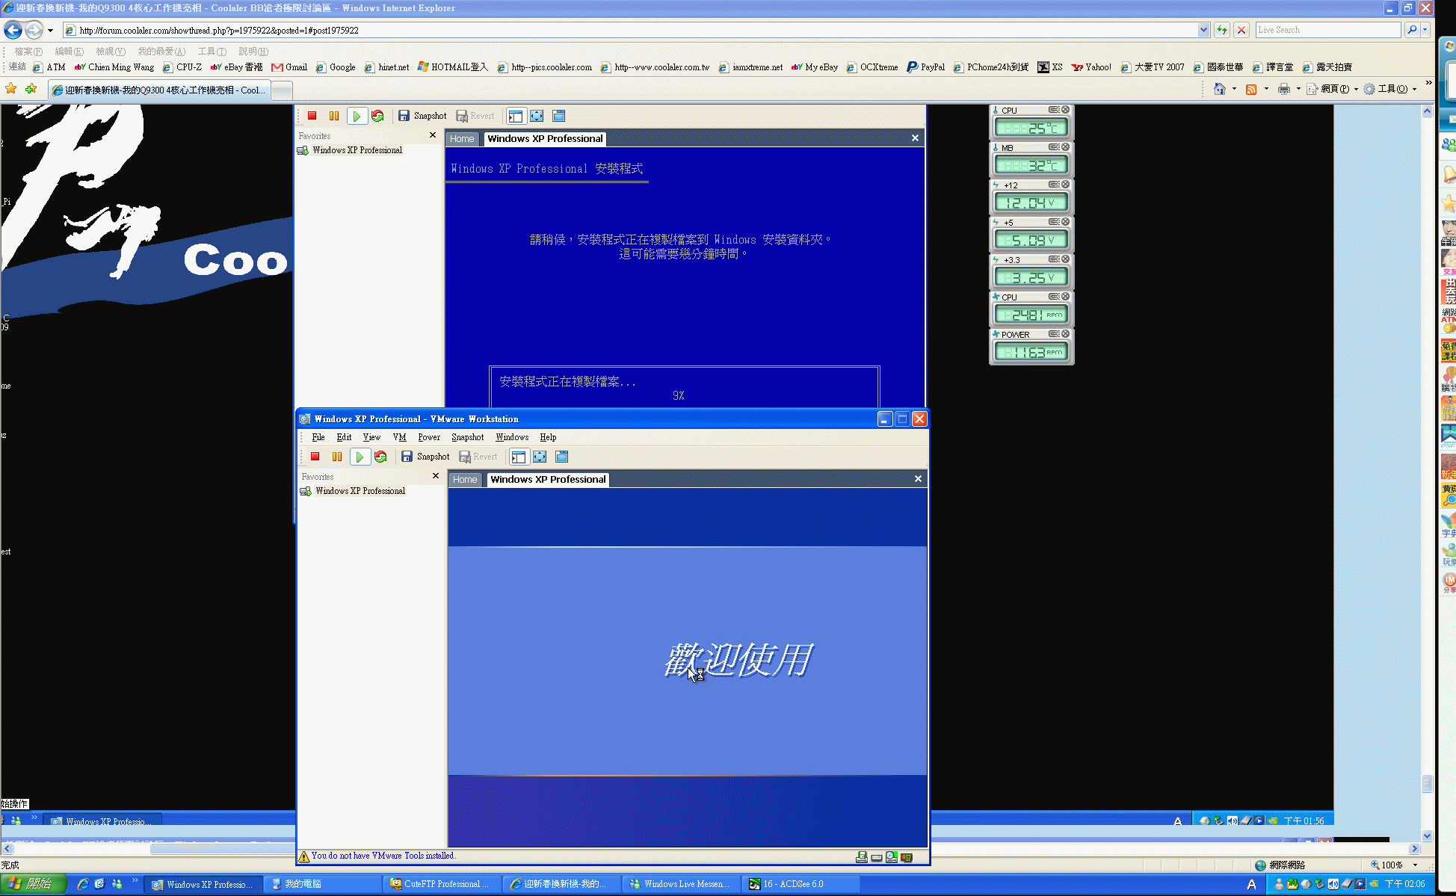The width and height of the screenshot is (1456, 896).
Task: Open the search provider options dropdown
Action: click(x=1425, y=30)
